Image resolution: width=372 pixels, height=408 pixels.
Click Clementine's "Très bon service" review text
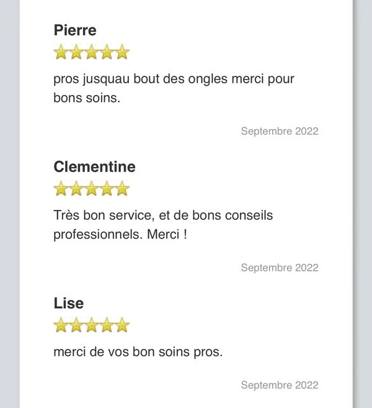(163, 225)
